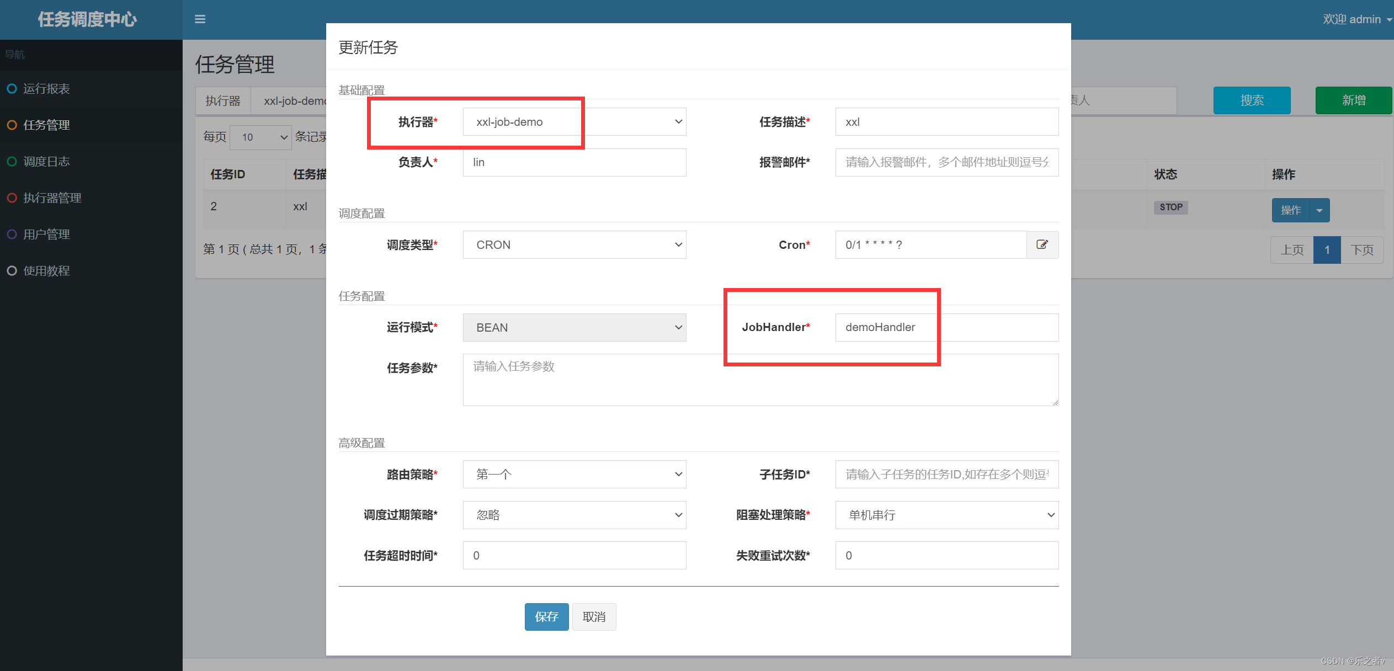Click the 报警邮件 input field

[x=947, y=162]
